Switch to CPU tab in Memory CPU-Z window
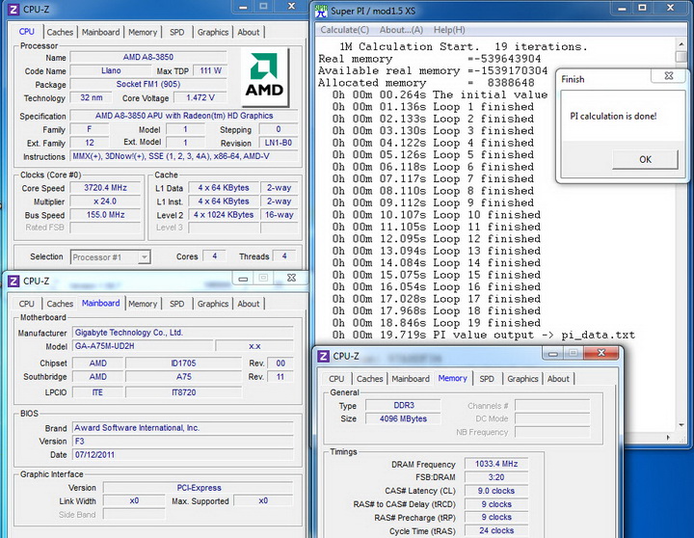Image resolution: width=694 pixels, height=538 pixels. [x=336, y=379]
